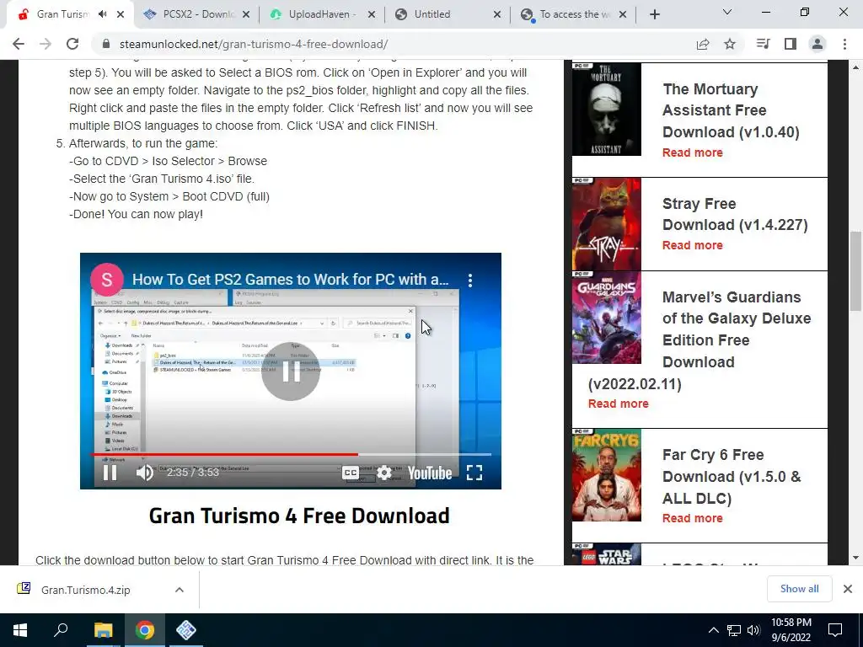Screen dimensions: 863x647
Task: Click the page scroll down arrow
Action: 856,558
